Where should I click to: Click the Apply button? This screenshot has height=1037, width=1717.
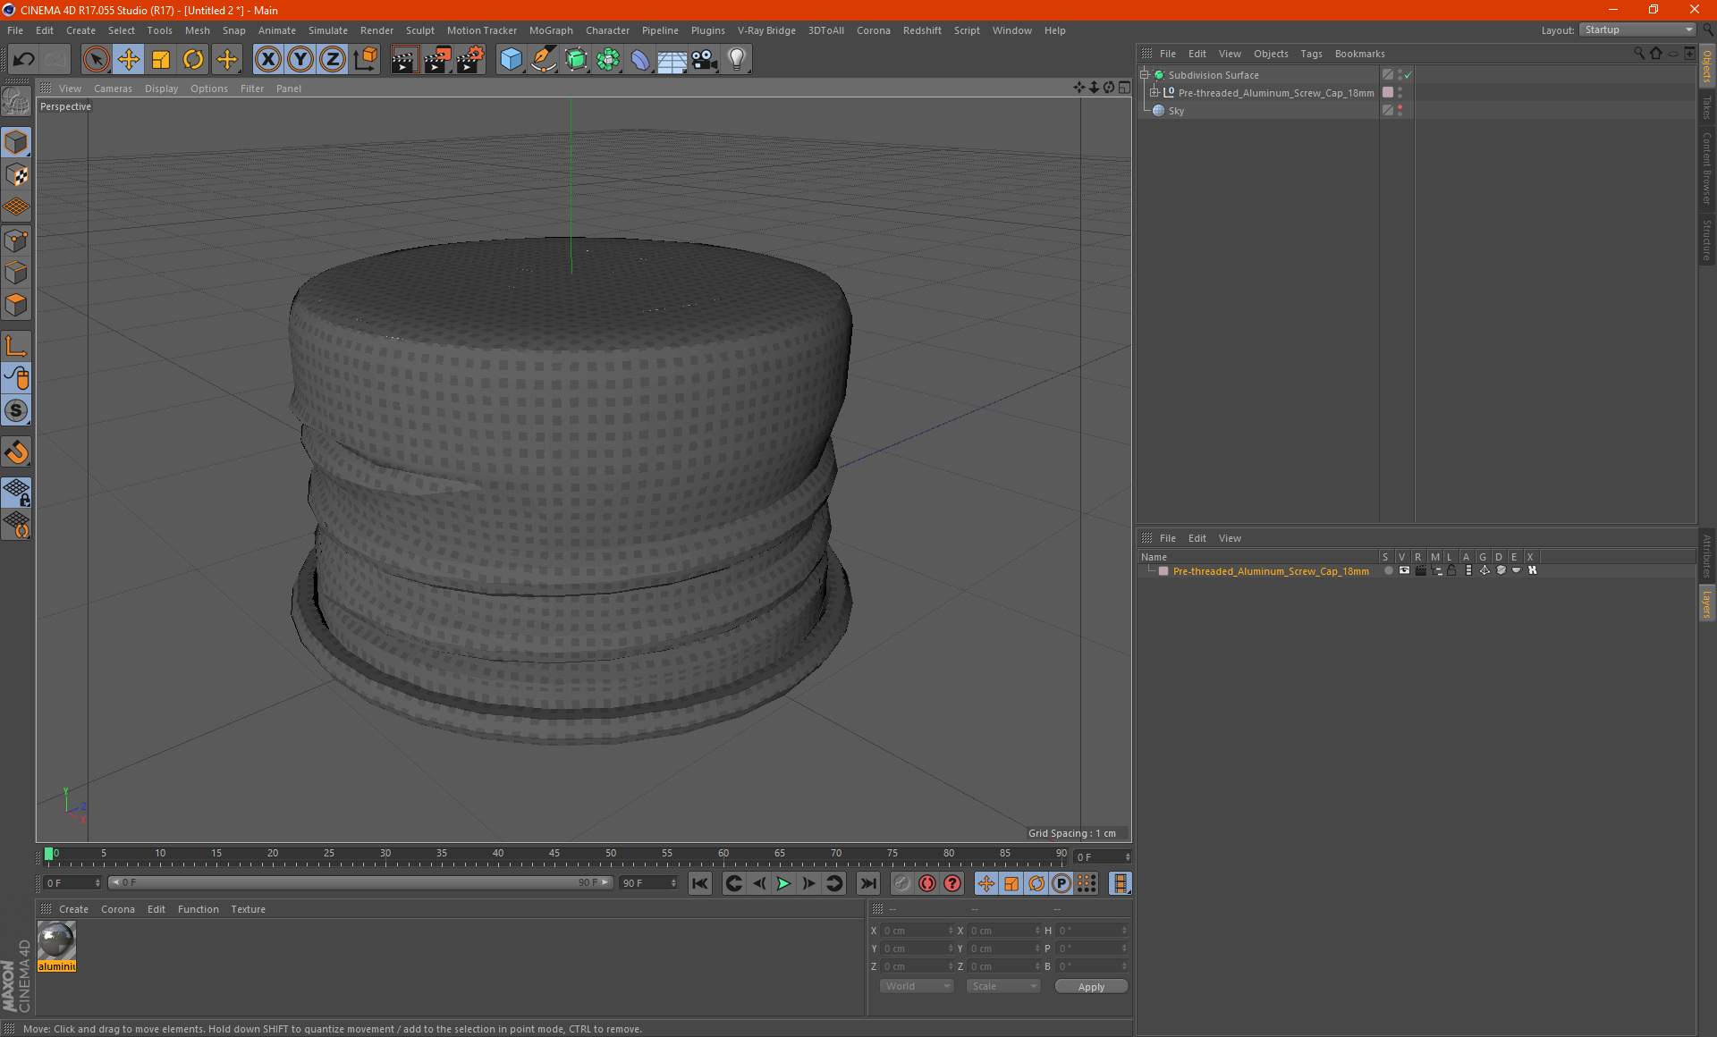(x=1091, y=987)
